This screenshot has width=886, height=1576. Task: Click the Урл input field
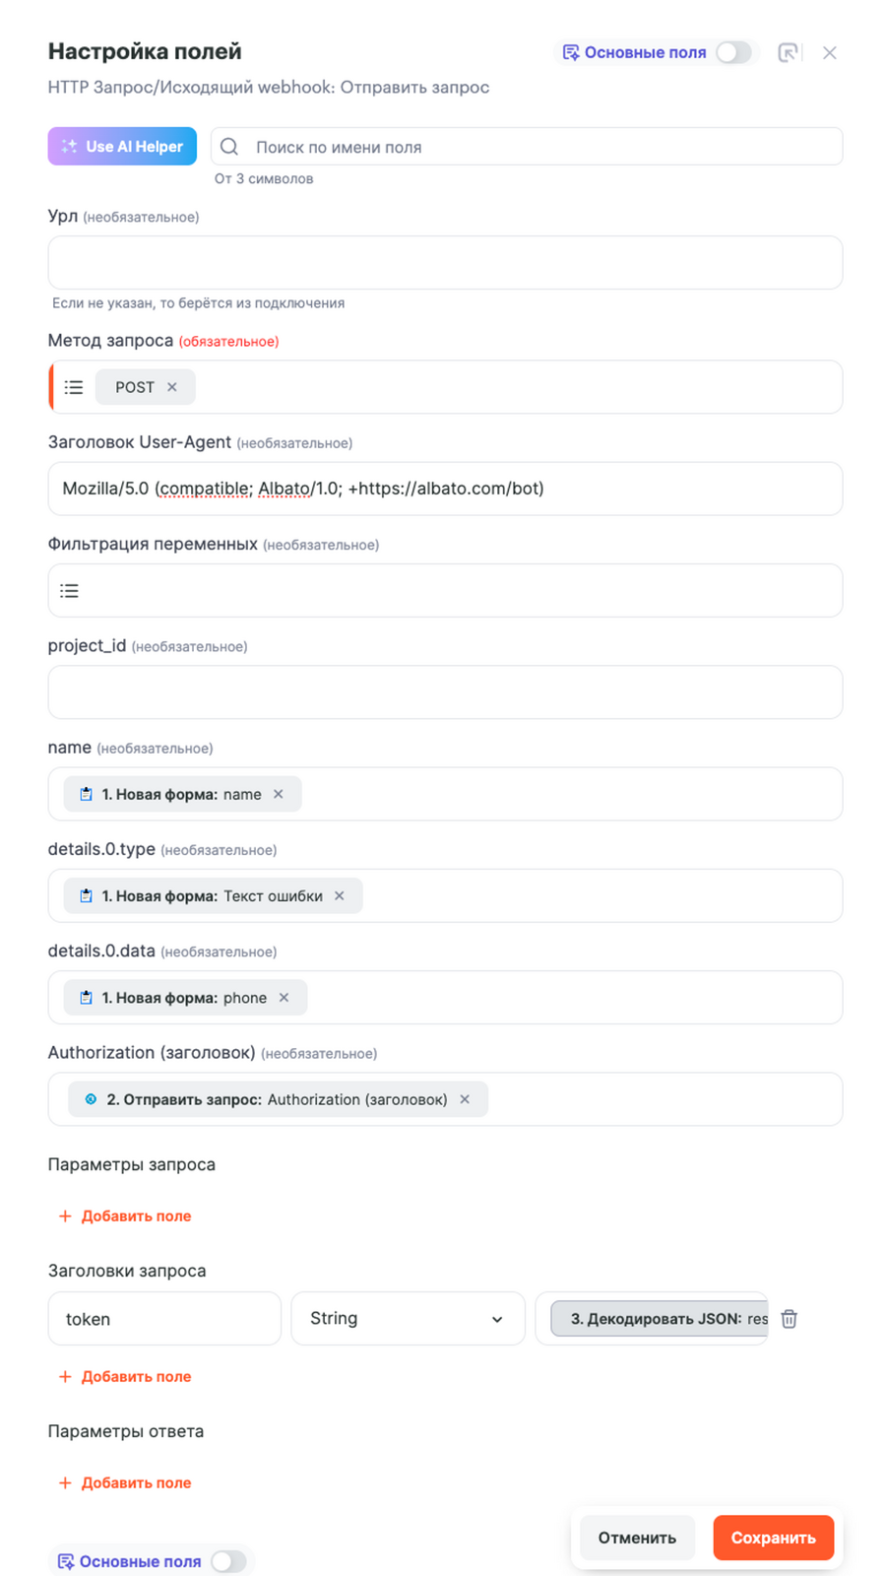(x=445, y=263)
